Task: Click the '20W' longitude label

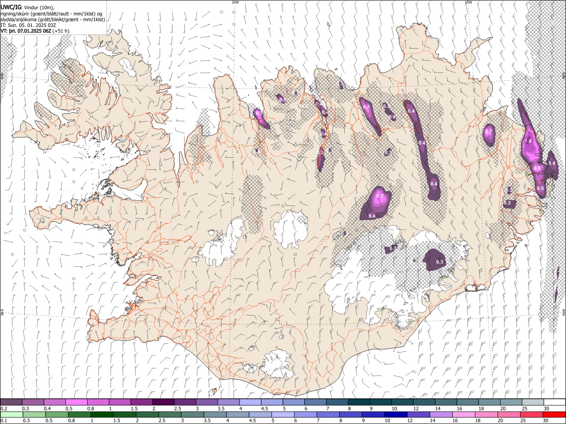Action: [x=235, y=2]
